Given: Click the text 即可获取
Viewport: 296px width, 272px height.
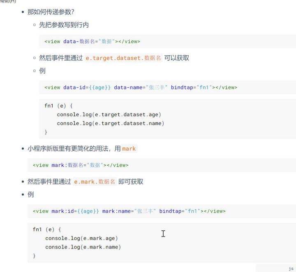Looking at the screenshot, I should (x=131, y=182).
